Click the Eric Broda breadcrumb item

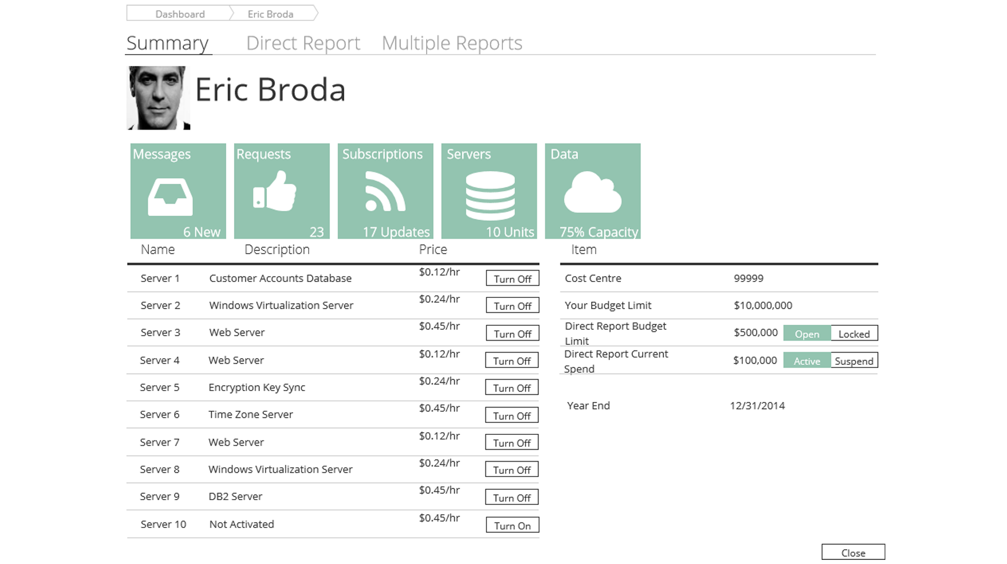click(x=270, y=14)
